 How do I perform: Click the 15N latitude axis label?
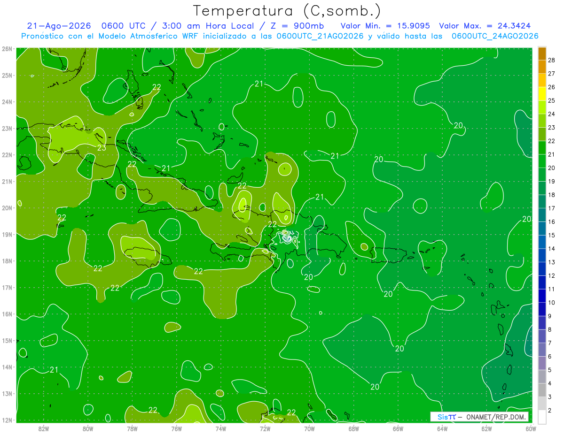7,341
